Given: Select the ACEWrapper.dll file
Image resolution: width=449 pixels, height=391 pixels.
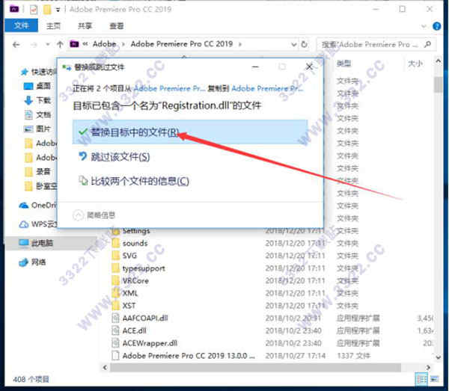Looking at the screenshot, I should [x=150, y=343].
